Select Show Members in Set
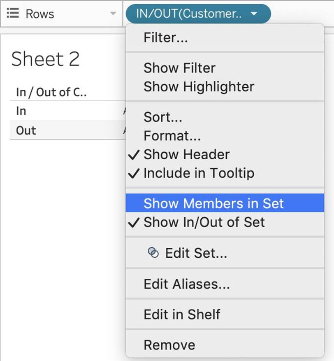334x361 pixels. click(x=213, y=203)
